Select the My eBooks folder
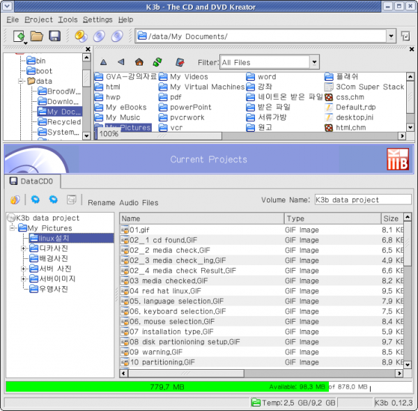This screenshot has width=418, height=411. [x=121, y=107]
